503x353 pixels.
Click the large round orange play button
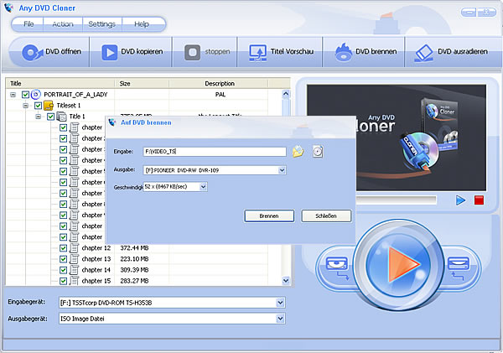(x=398, y=264)
